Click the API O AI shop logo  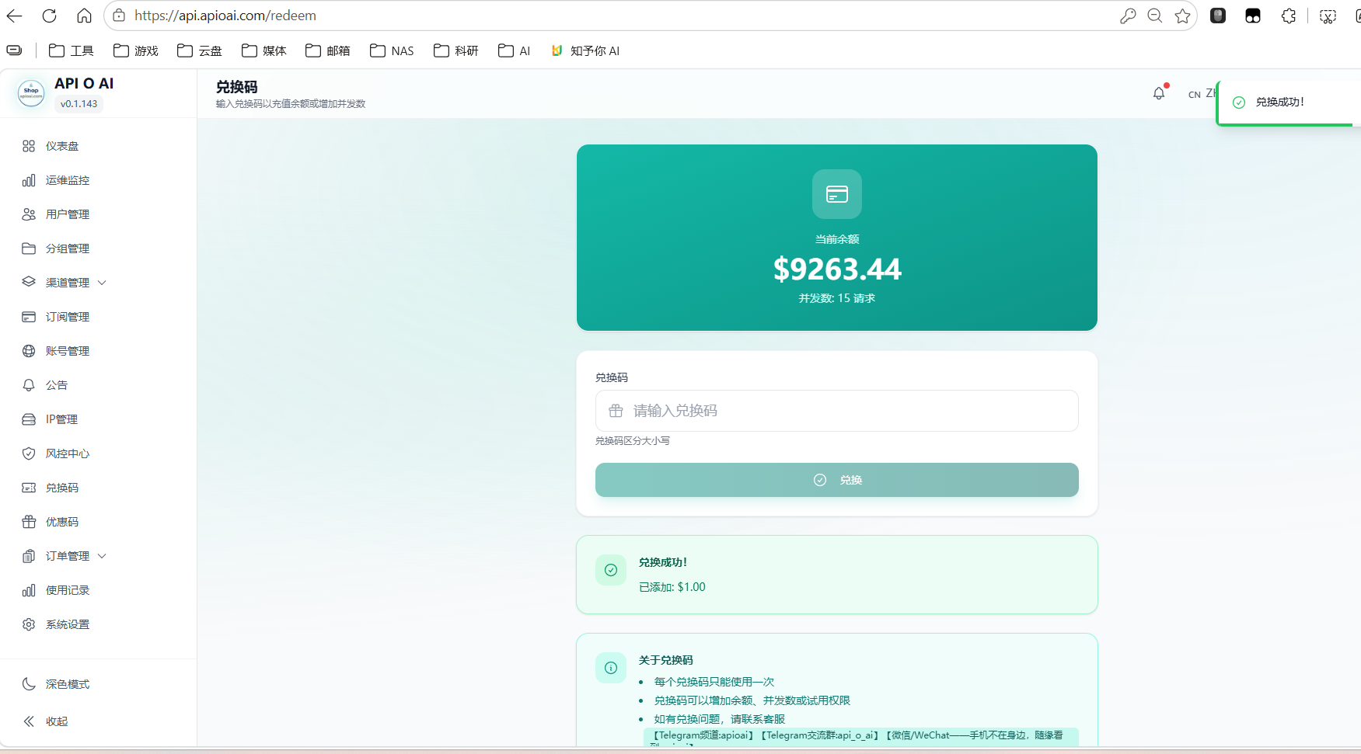(31, 93)
